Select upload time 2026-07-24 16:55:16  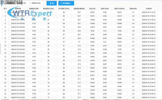pyautogui.click(x=149, y=23)
